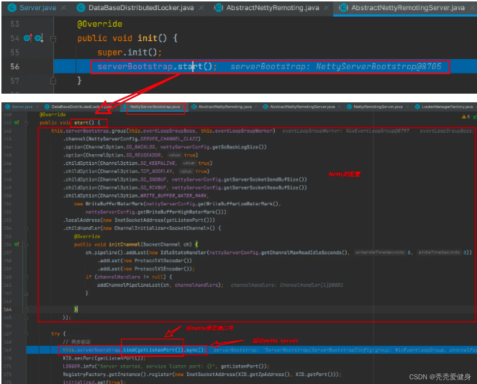
Task: Click addChannelPipelineLast on line 161
Action: click(129, 285)
